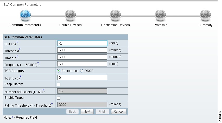The width and height of the screenshot is (222, 123).
Task: Select the DSCP radio button
Action: [81, 71]
